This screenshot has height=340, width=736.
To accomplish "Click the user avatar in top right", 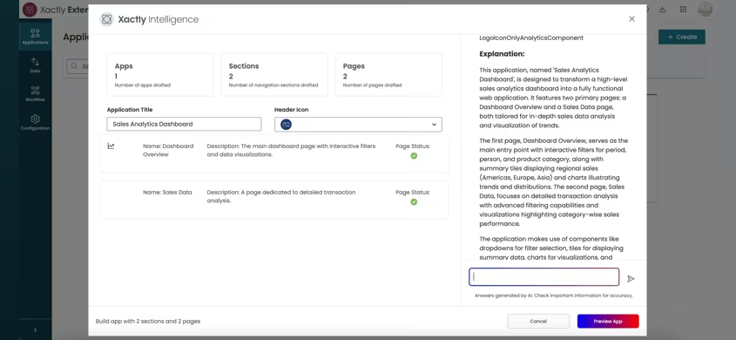I will 705,10.
